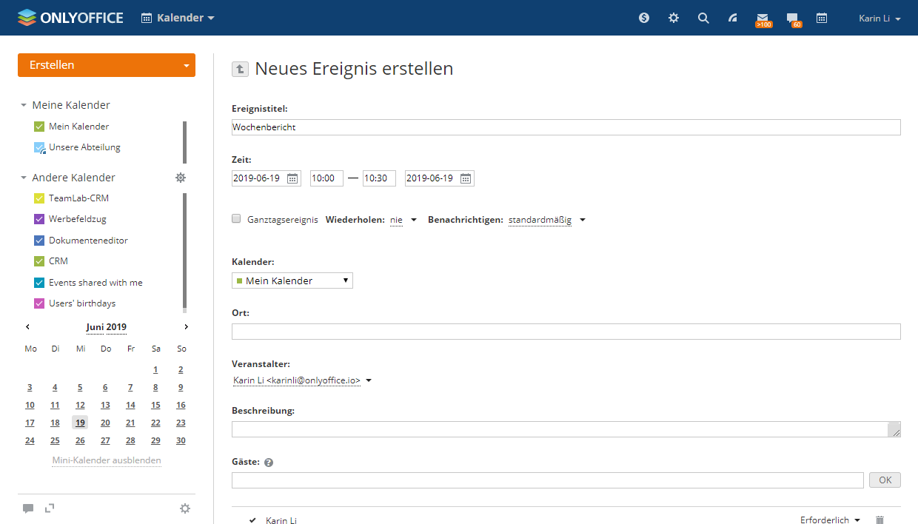Open the start date calendar picker icon
Image resolution: width=918 pixels, height=524 pixels.
pos(292,178)
